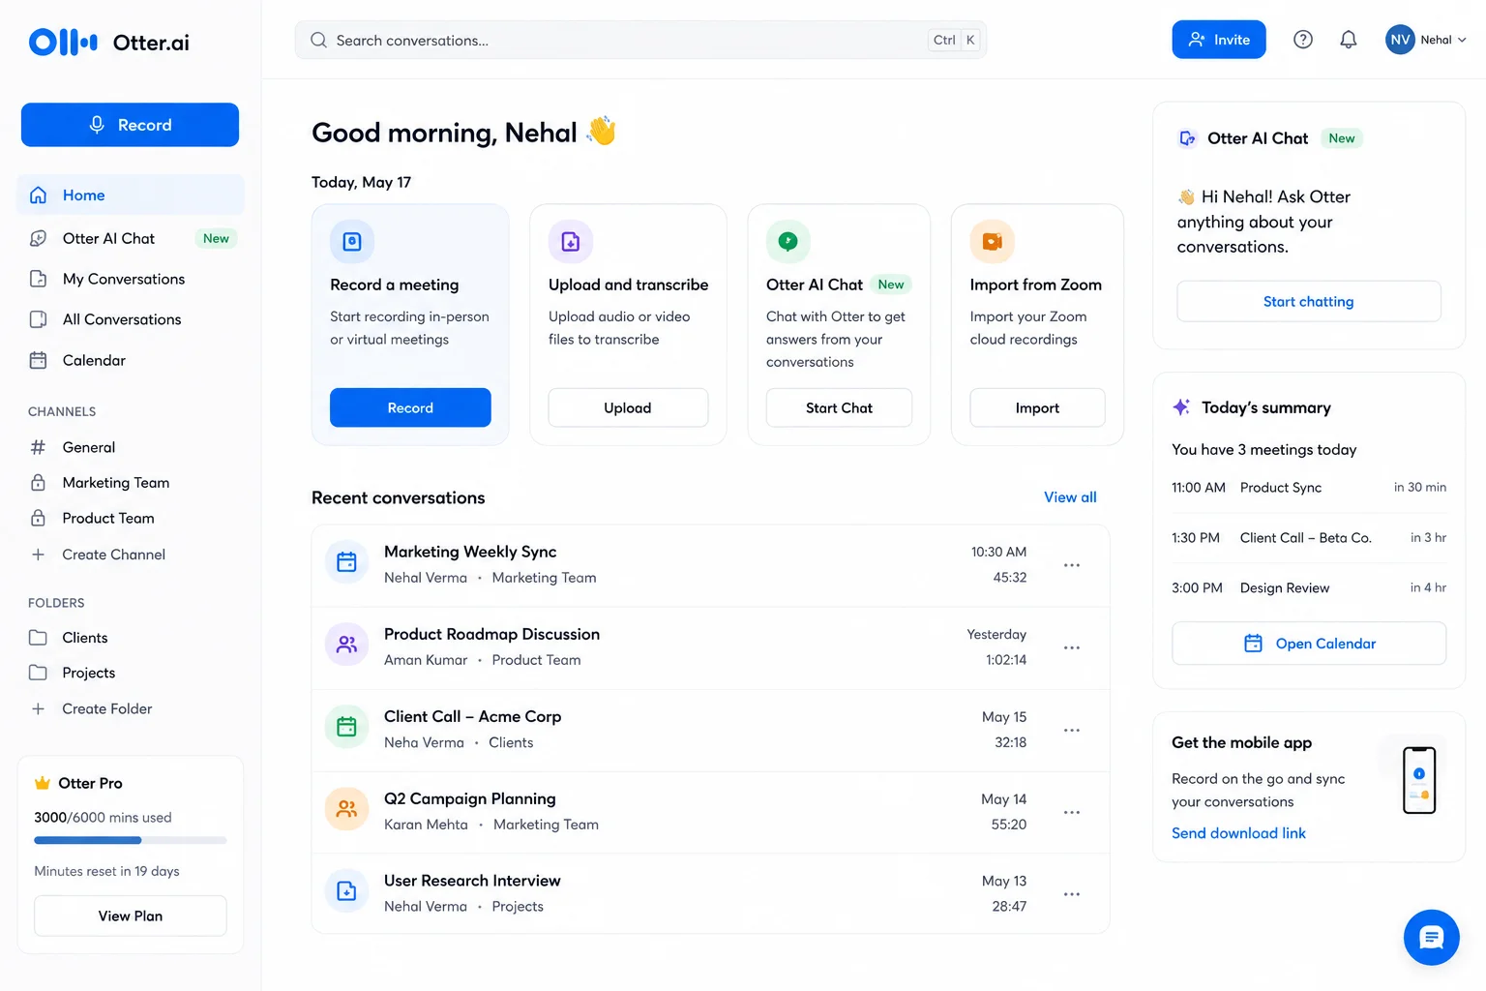Click the Start Chat button
This screenshot has height=991, width=1486.
[x=839, y=407]
